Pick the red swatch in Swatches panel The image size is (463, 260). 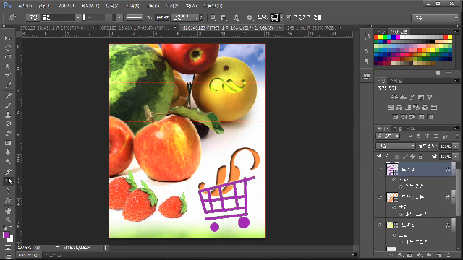coord(376,38)
